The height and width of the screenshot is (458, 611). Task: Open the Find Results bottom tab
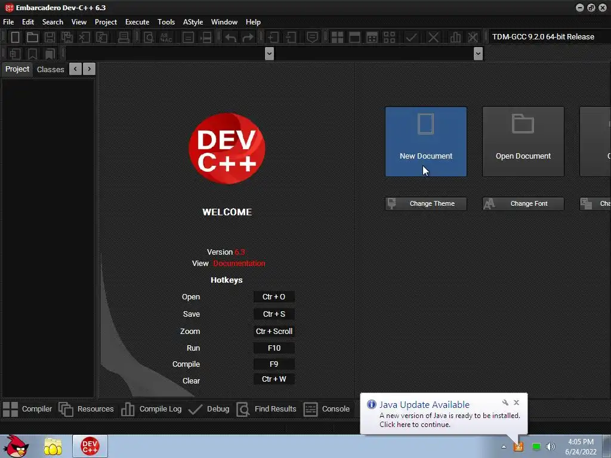[267, 409]
